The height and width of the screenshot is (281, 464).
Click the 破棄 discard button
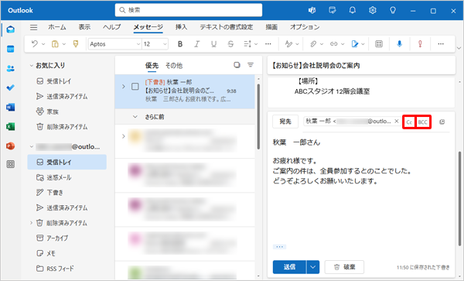tap(344, 267)
